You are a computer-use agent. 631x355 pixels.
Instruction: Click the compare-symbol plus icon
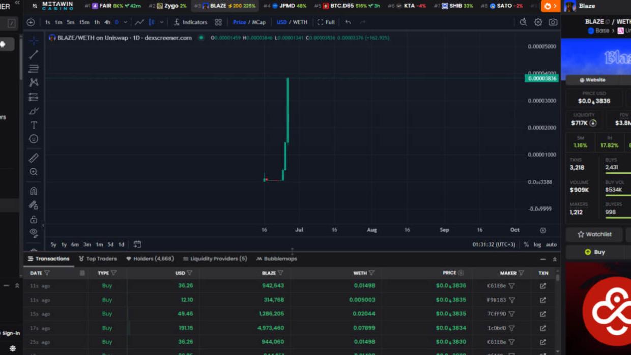(31, 22)
